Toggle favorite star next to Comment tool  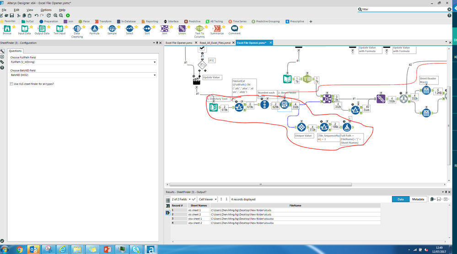pyautogui.click(x=241, y=27)
